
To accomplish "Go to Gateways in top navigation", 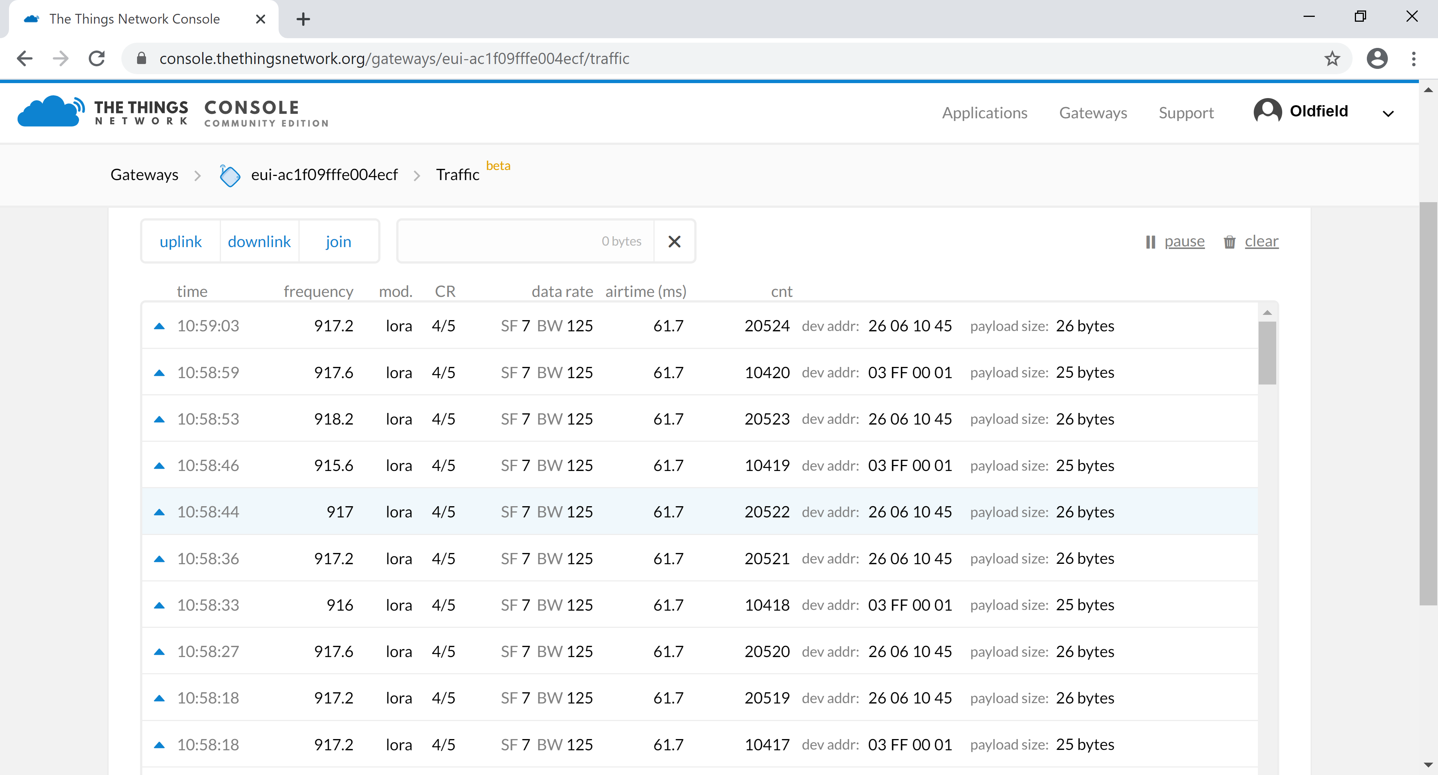I will [x=1092, y=113].
